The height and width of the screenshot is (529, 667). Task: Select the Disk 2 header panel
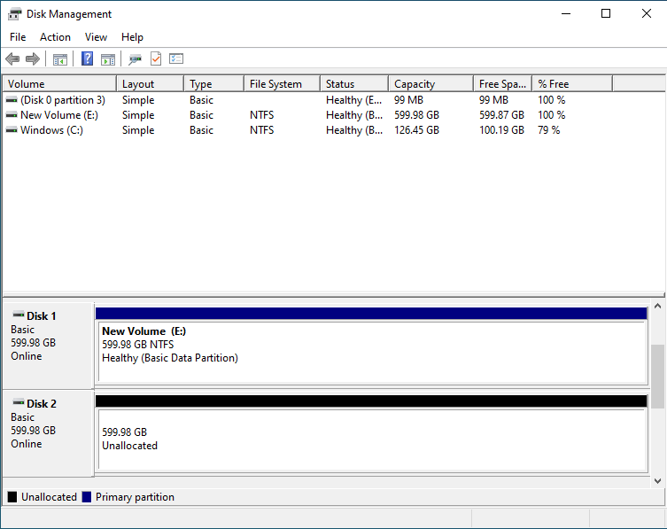48,433
